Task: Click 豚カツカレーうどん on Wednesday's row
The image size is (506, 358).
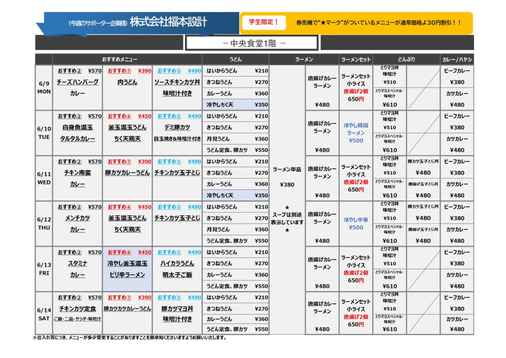Action: point(127,173)
